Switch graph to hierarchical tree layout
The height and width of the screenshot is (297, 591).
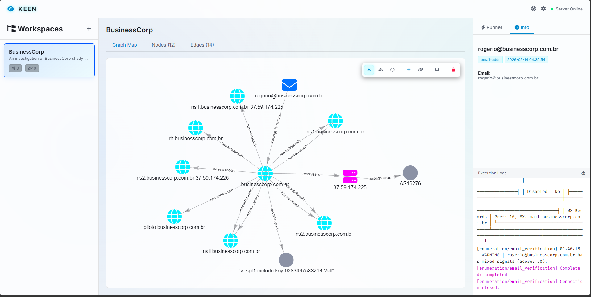381,70
